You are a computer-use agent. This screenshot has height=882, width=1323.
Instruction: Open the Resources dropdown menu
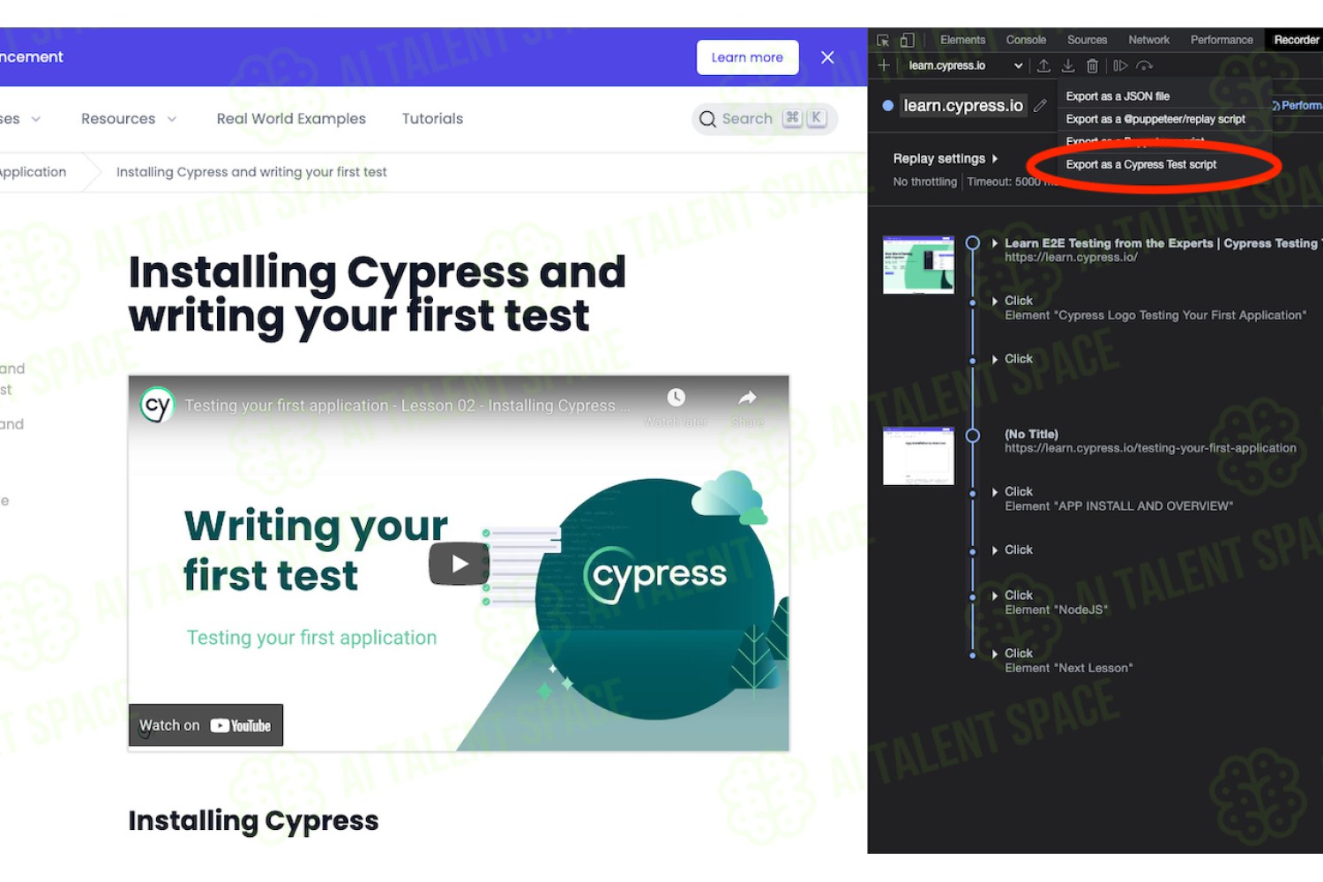[129, 119]
